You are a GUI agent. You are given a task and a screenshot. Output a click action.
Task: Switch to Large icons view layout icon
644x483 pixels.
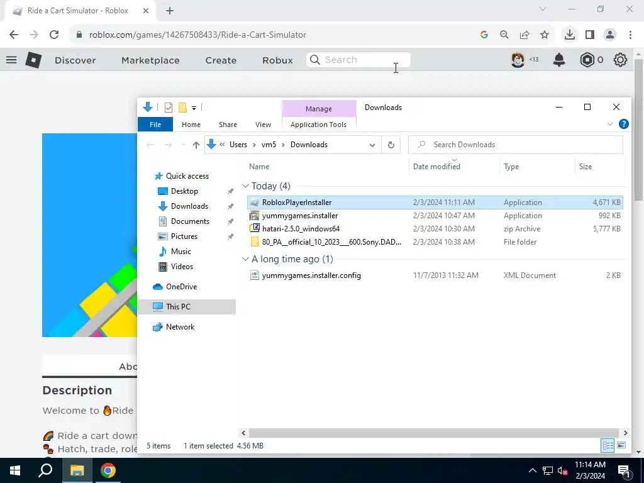click(621, 445)
